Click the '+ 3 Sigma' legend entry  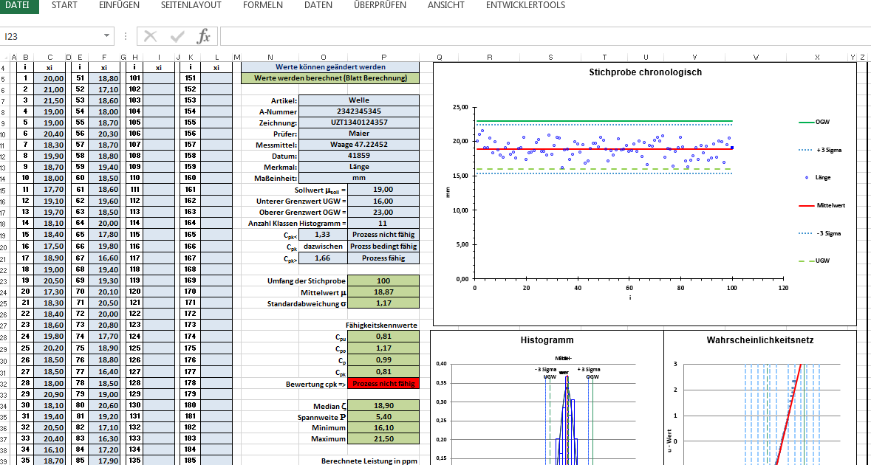(820, 150)
